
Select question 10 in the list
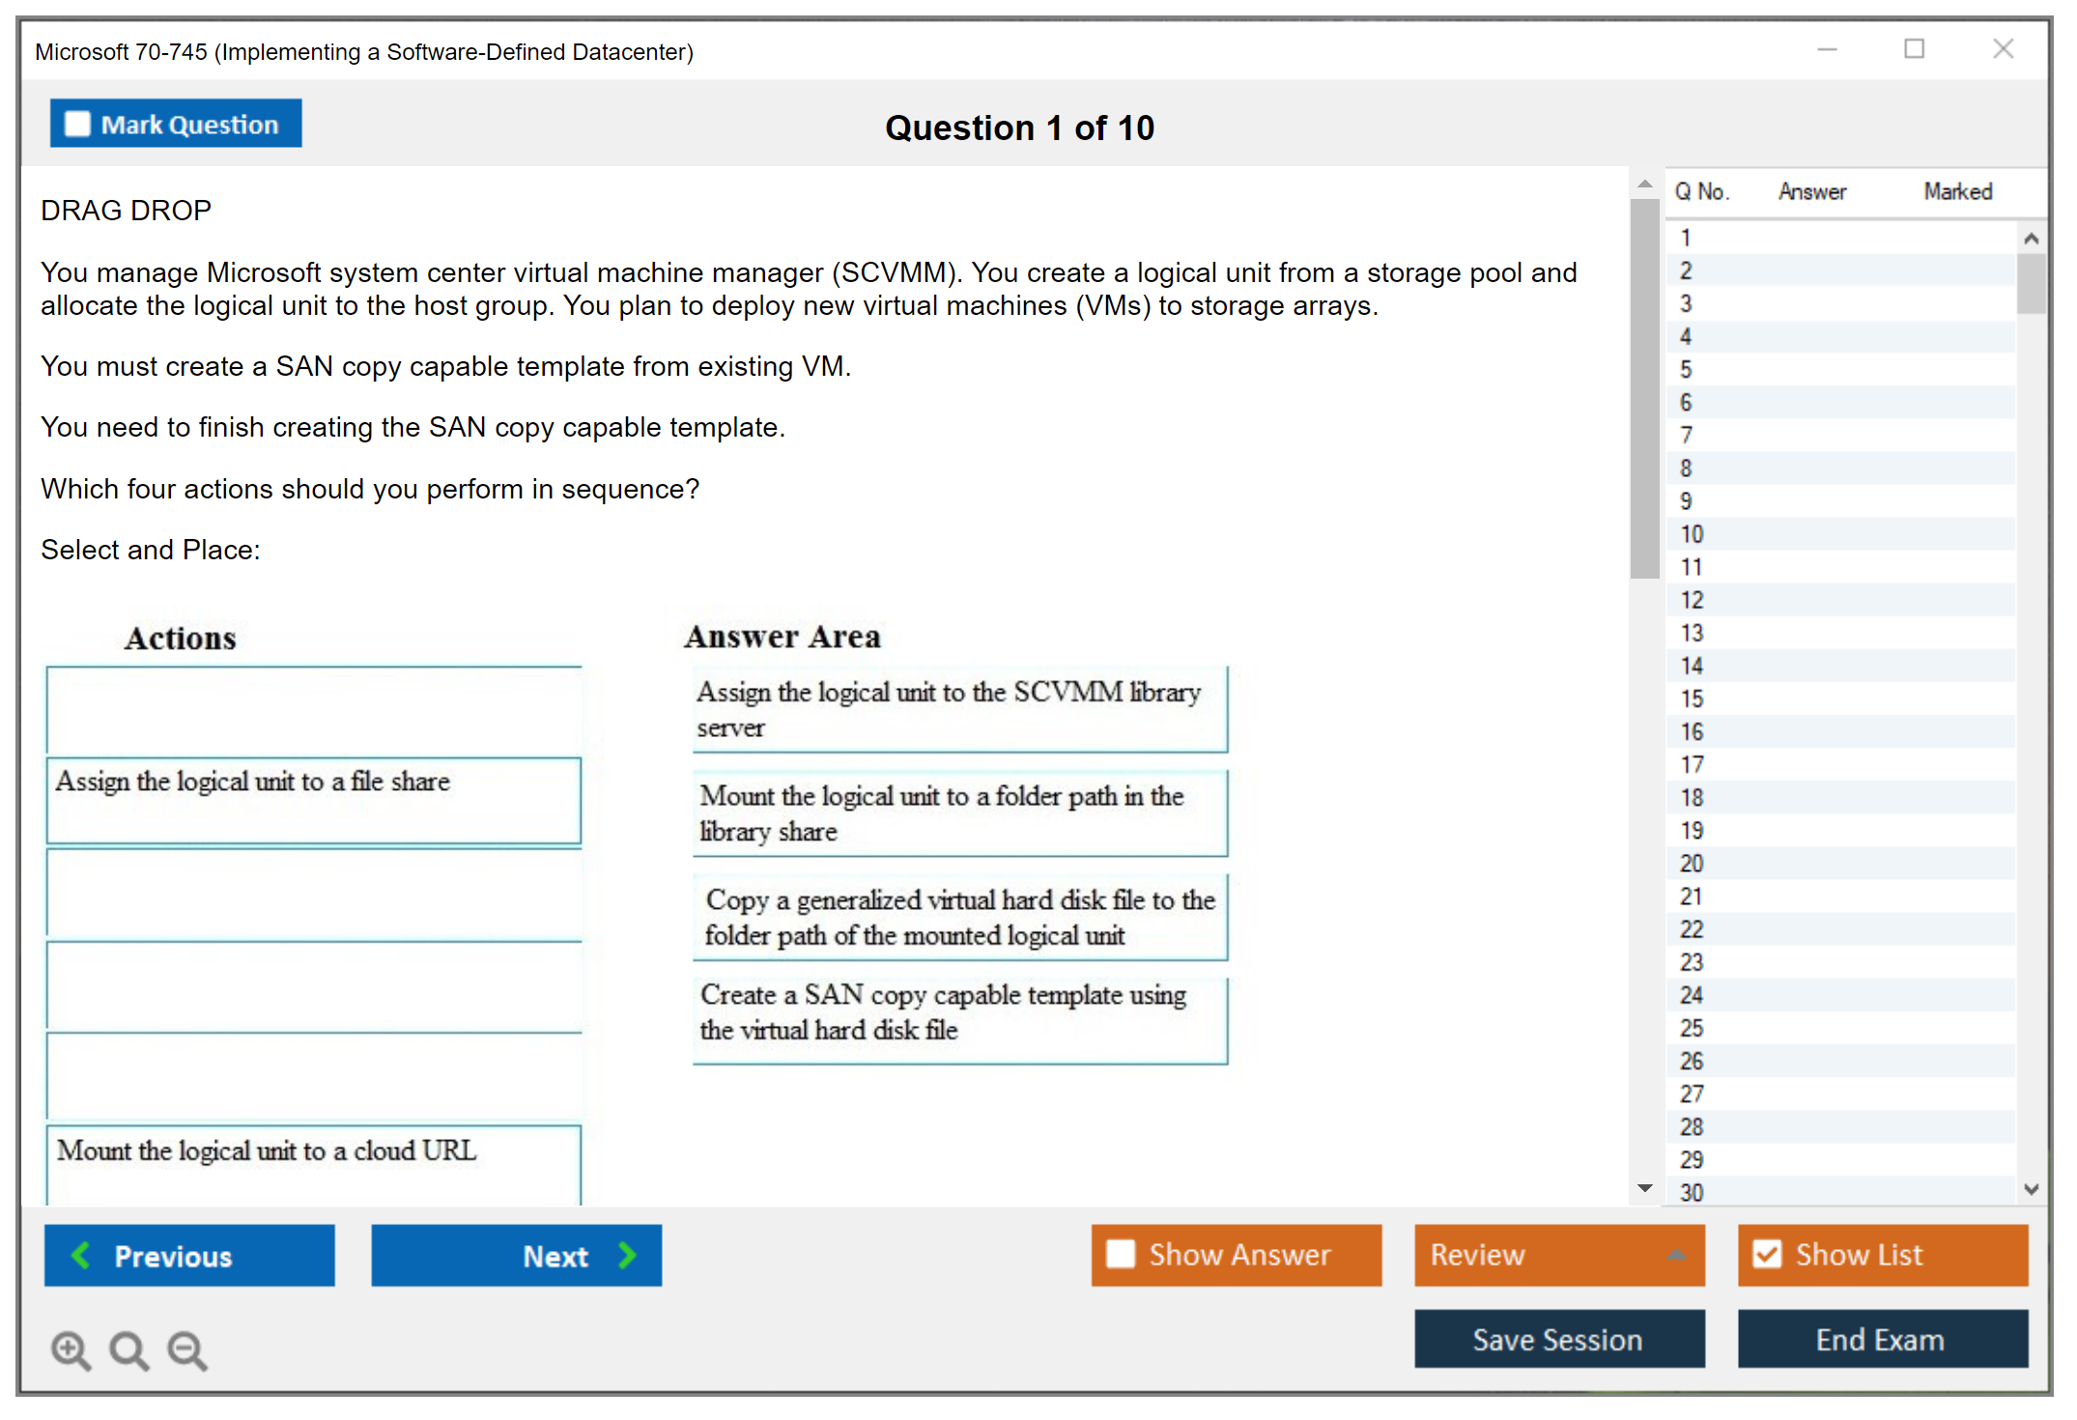(x=1692, y=534)
